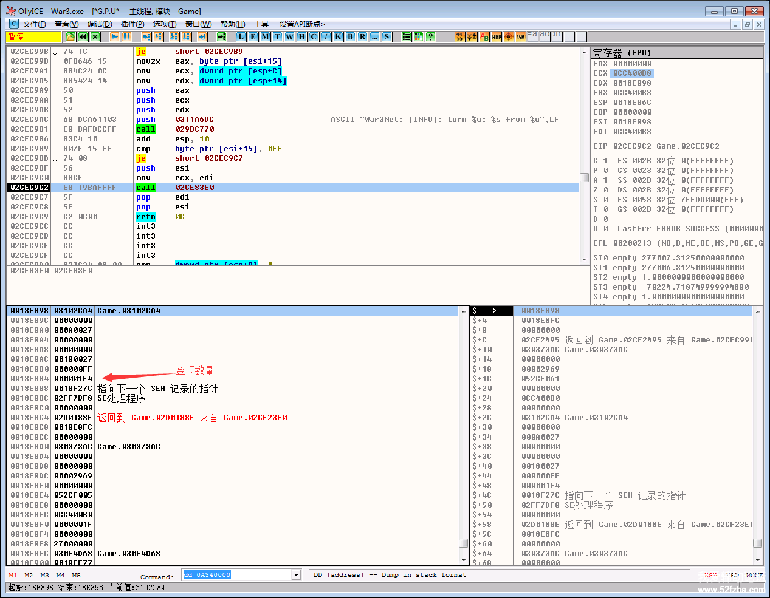This screenshot has width=770, height=598.
Task: Click the Step over toolbar icon
Action: pyautogui.click(x=158, y=36)
